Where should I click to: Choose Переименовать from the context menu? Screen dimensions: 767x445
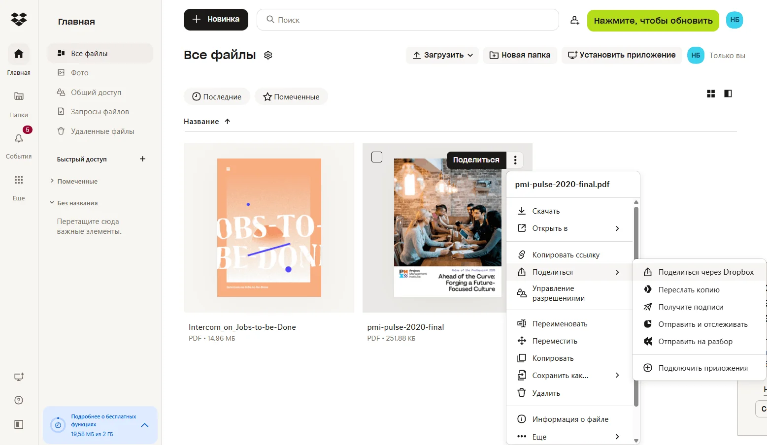click(569, 324)
